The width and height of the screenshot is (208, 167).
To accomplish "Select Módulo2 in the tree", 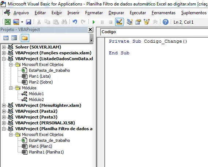I will click(36, 100).
